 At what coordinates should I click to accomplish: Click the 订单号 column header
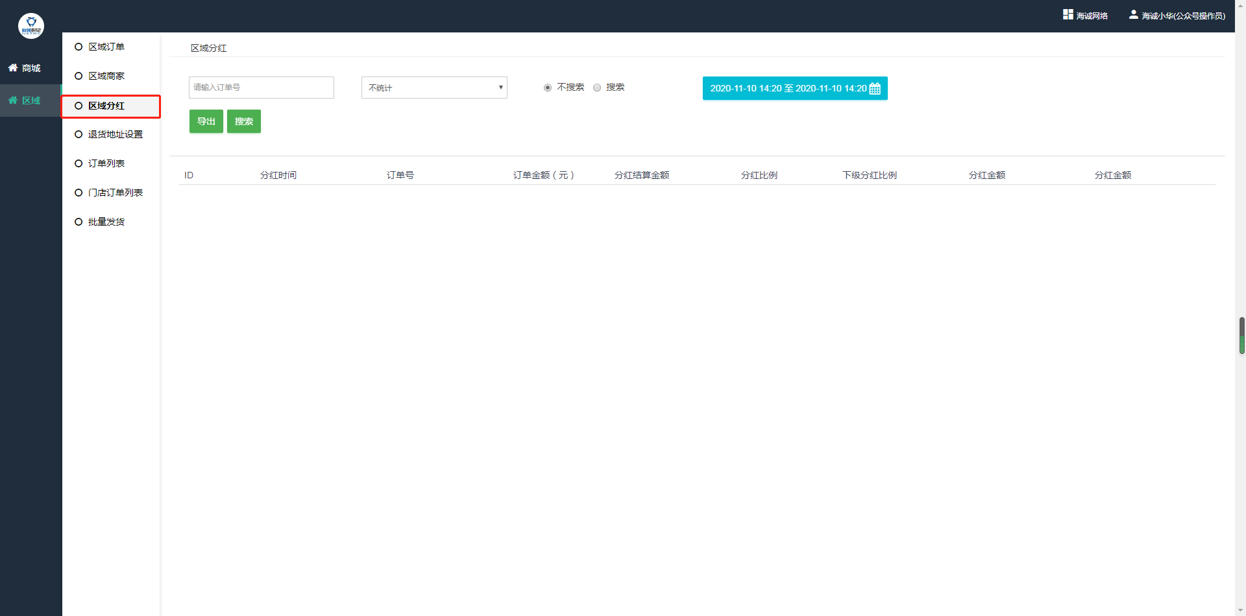[400, 175]
